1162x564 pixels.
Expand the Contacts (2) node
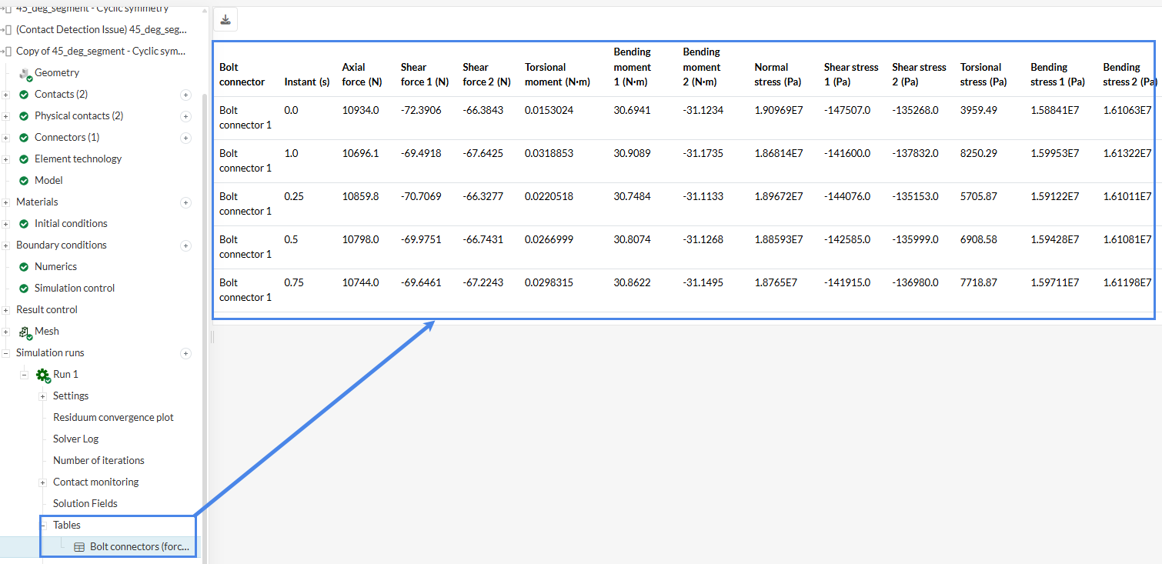6,95
